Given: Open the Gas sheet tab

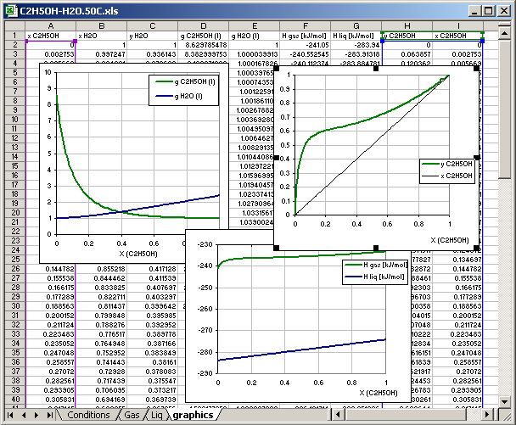Looking at the screenshot, I should click(x=132, y=415).
